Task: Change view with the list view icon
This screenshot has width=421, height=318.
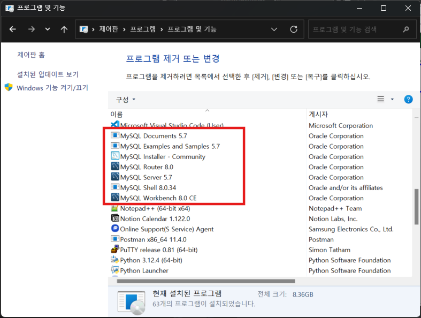Action: tap(380, 99)
